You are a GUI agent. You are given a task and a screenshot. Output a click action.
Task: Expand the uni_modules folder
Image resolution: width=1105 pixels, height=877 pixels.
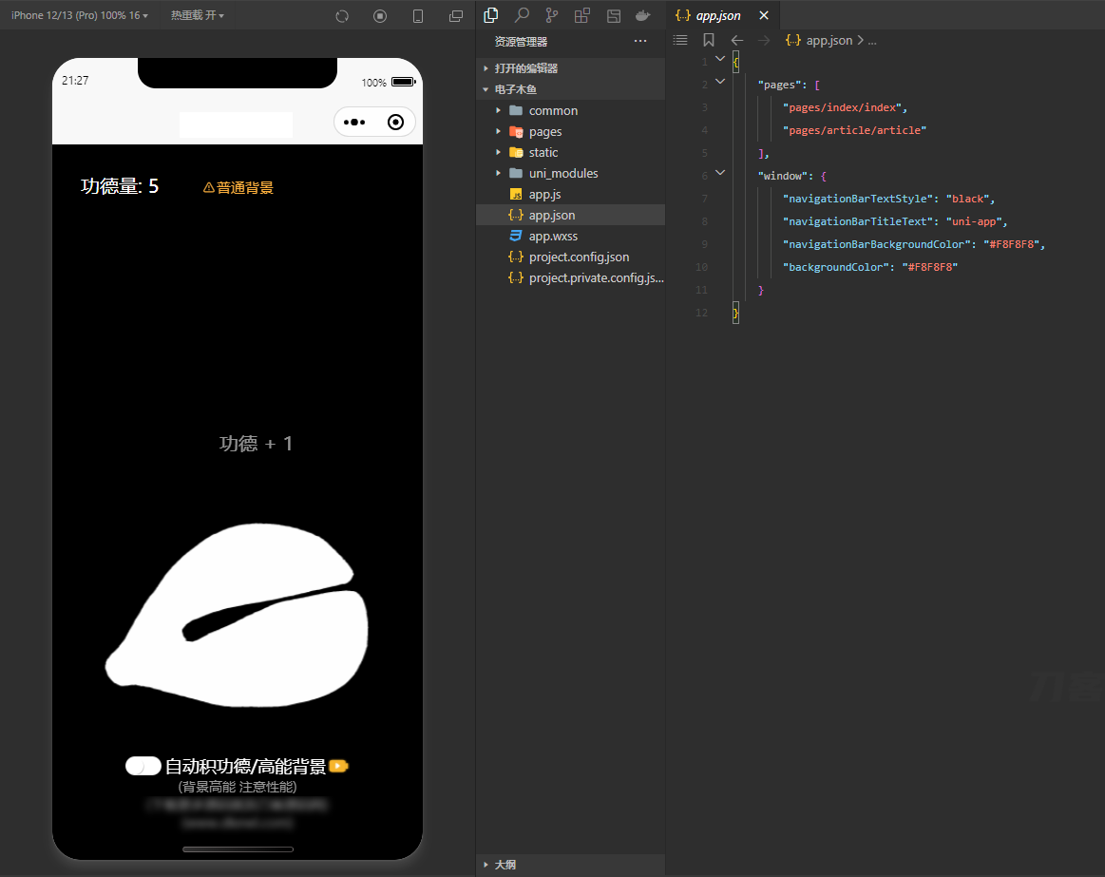click(x=571, y=174)
